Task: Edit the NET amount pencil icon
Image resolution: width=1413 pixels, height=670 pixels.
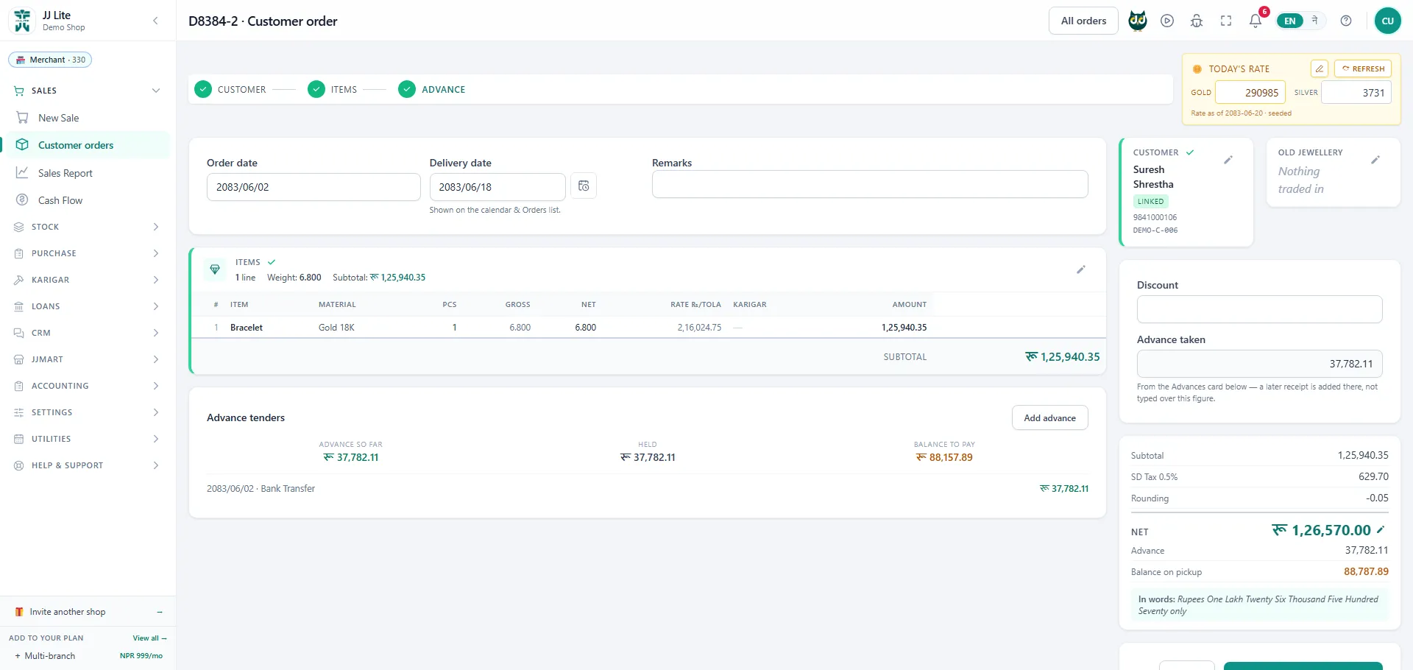Action: tap(1381, 529)
